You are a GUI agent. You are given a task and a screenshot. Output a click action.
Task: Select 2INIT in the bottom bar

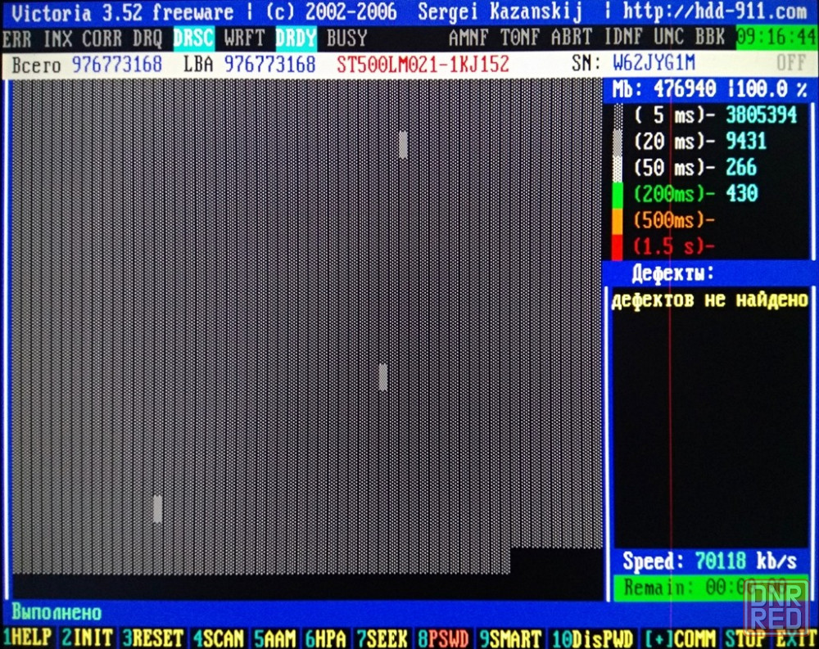coord(88,638)
